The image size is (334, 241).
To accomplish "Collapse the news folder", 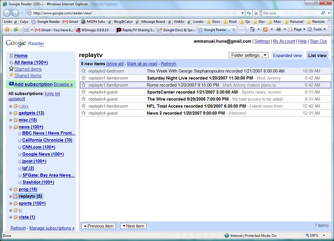I will (11, 127).
